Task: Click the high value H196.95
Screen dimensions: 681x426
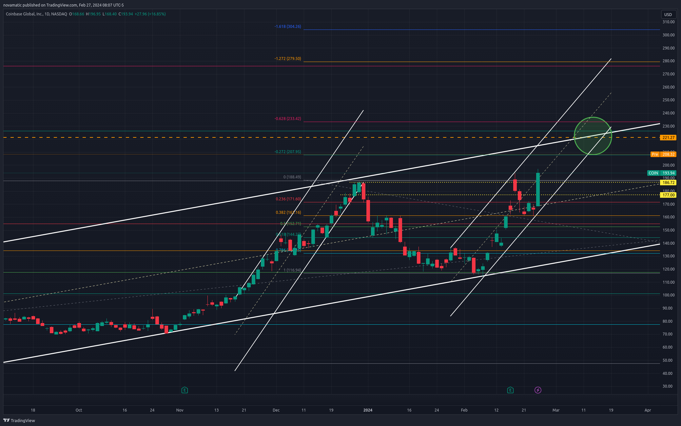Action: 93,14
